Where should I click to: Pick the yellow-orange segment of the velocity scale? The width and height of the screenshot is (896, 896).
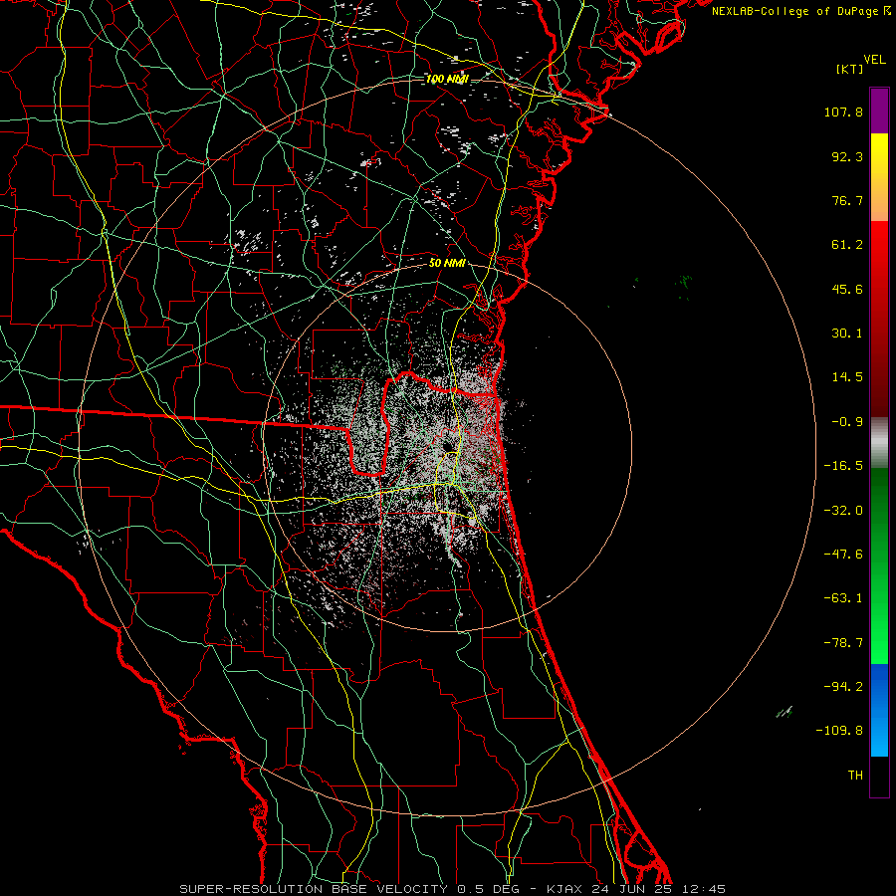point(879,177)
